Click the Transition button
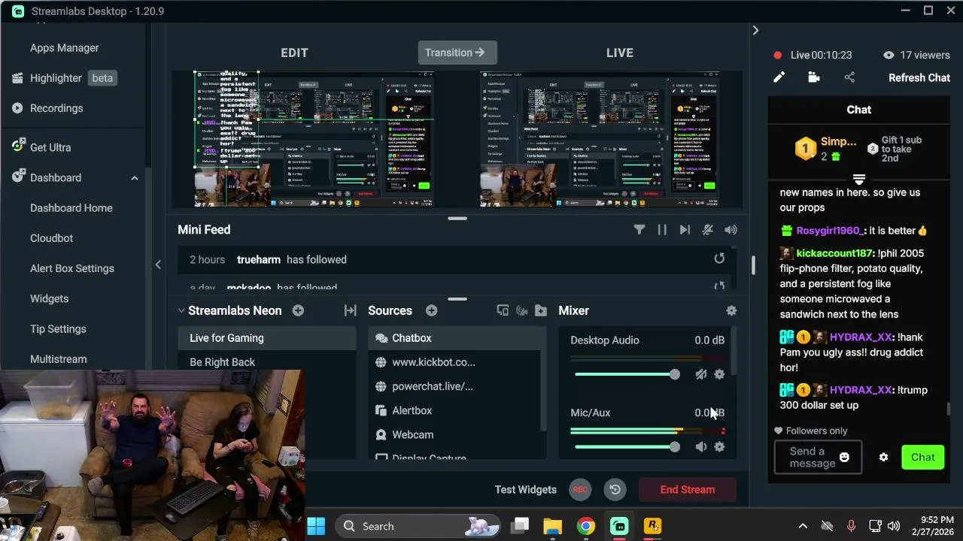This screenshot has width=963, height=541. click(x=457, y=53)
